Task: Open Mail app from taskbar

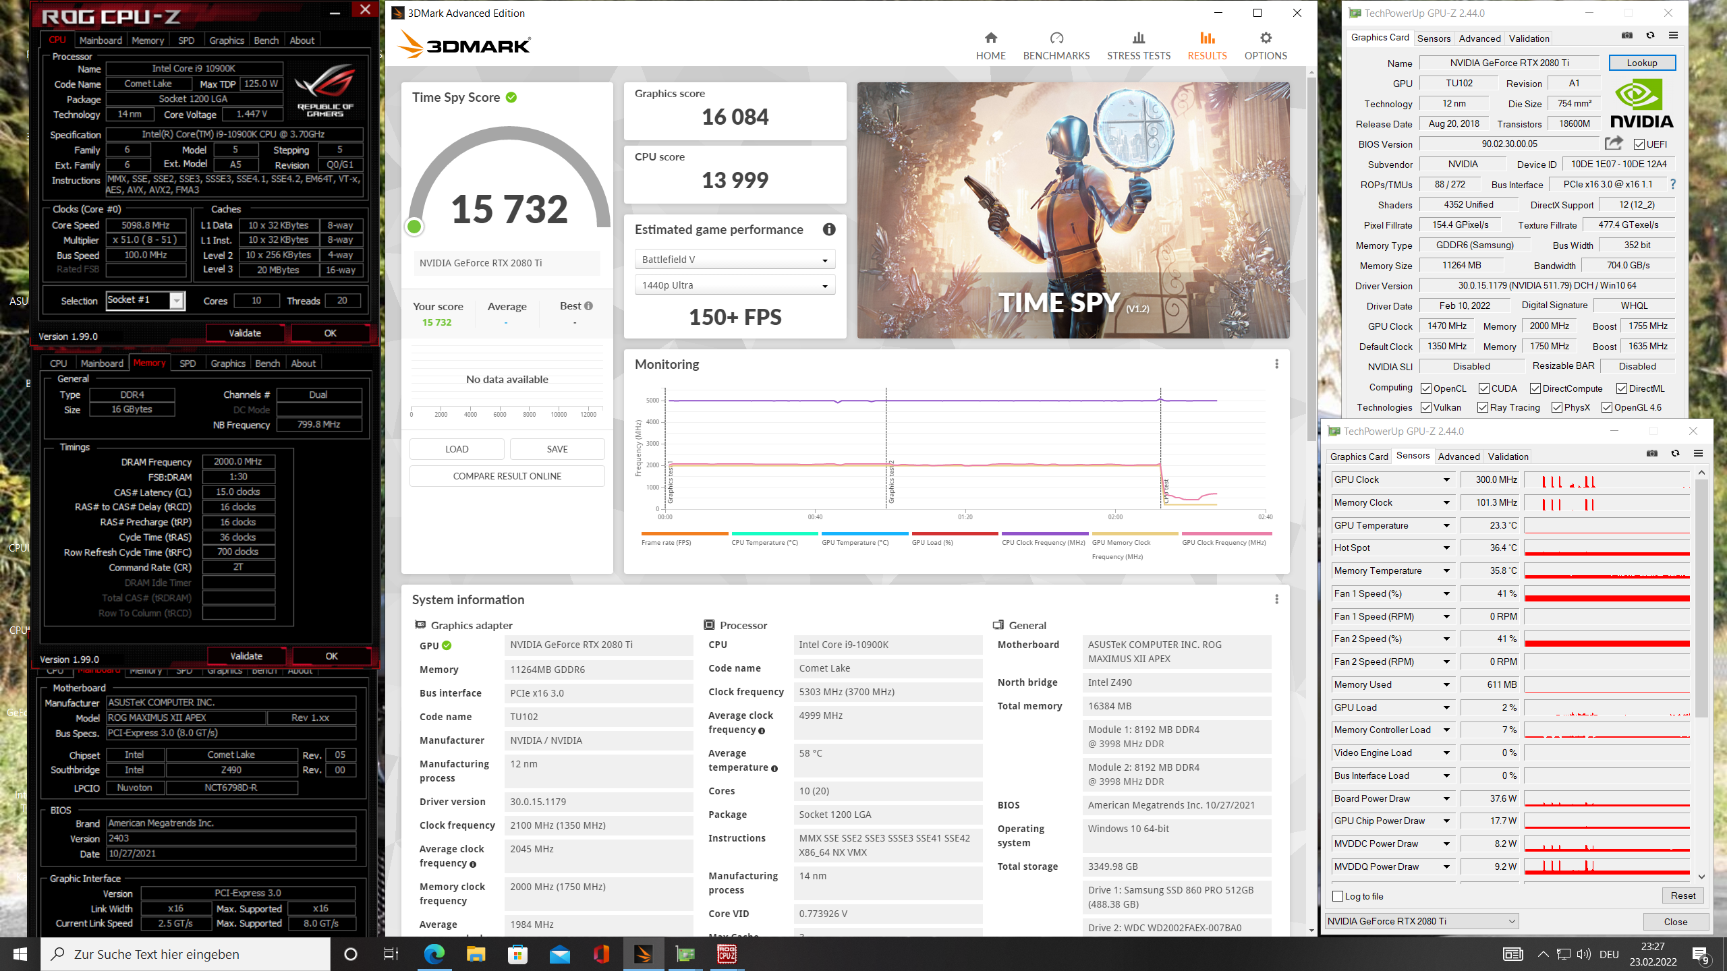Action: point(559,954)
